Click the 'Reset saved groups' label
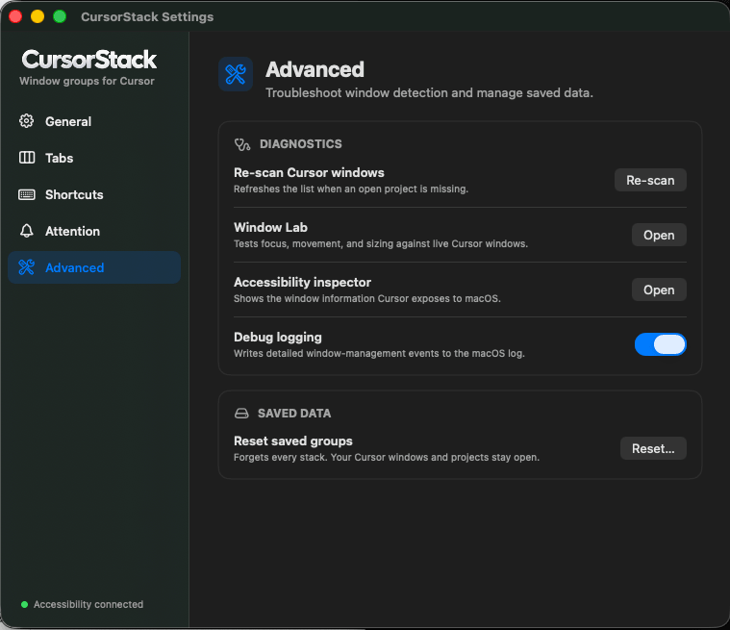This screenshot has width=730, height=630. coord(292,441)
